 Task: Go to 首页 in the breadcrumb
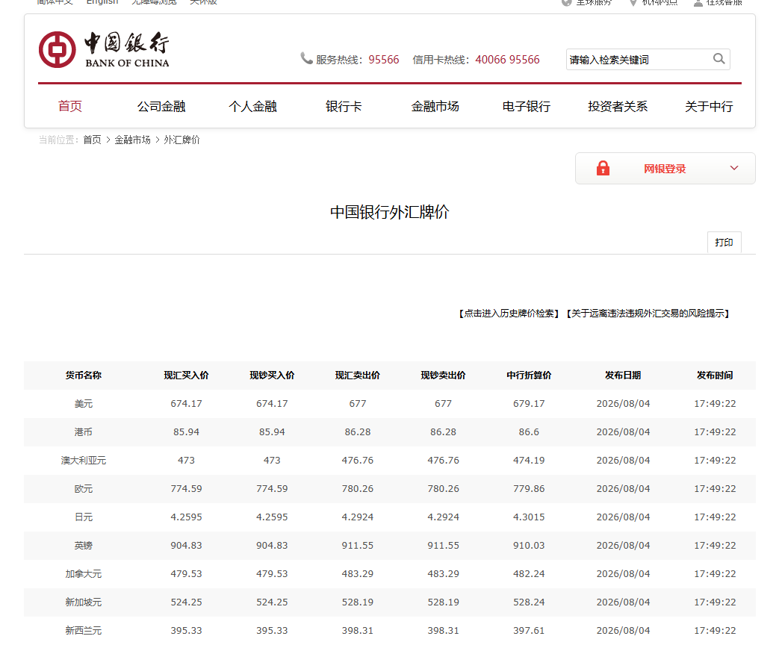92,140
